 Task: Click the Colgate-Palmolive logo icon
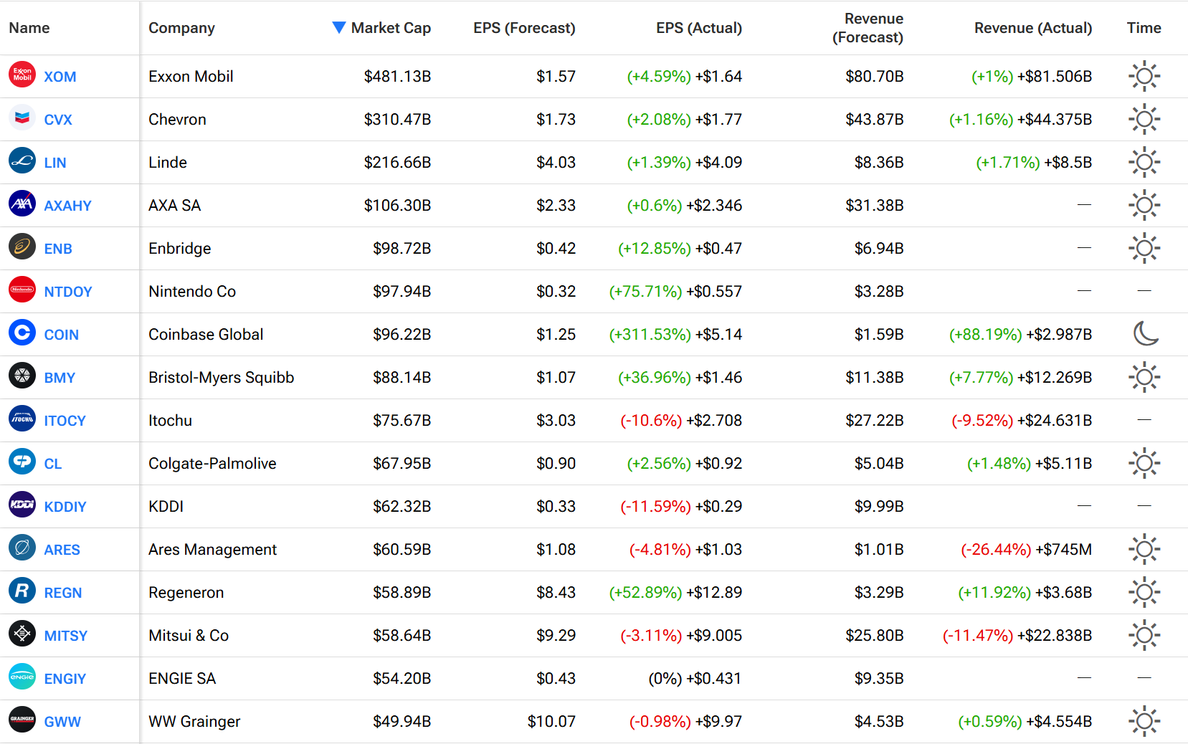[22, 462]
